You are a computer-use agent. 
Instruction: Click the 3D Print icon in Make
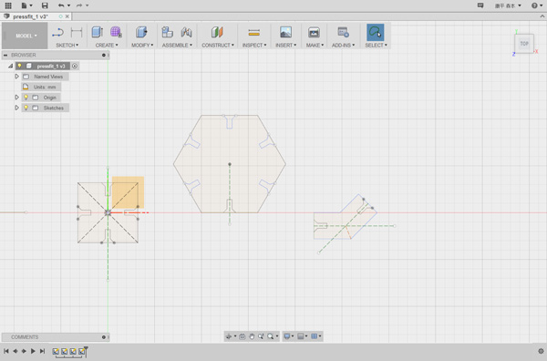pos(314,32)
